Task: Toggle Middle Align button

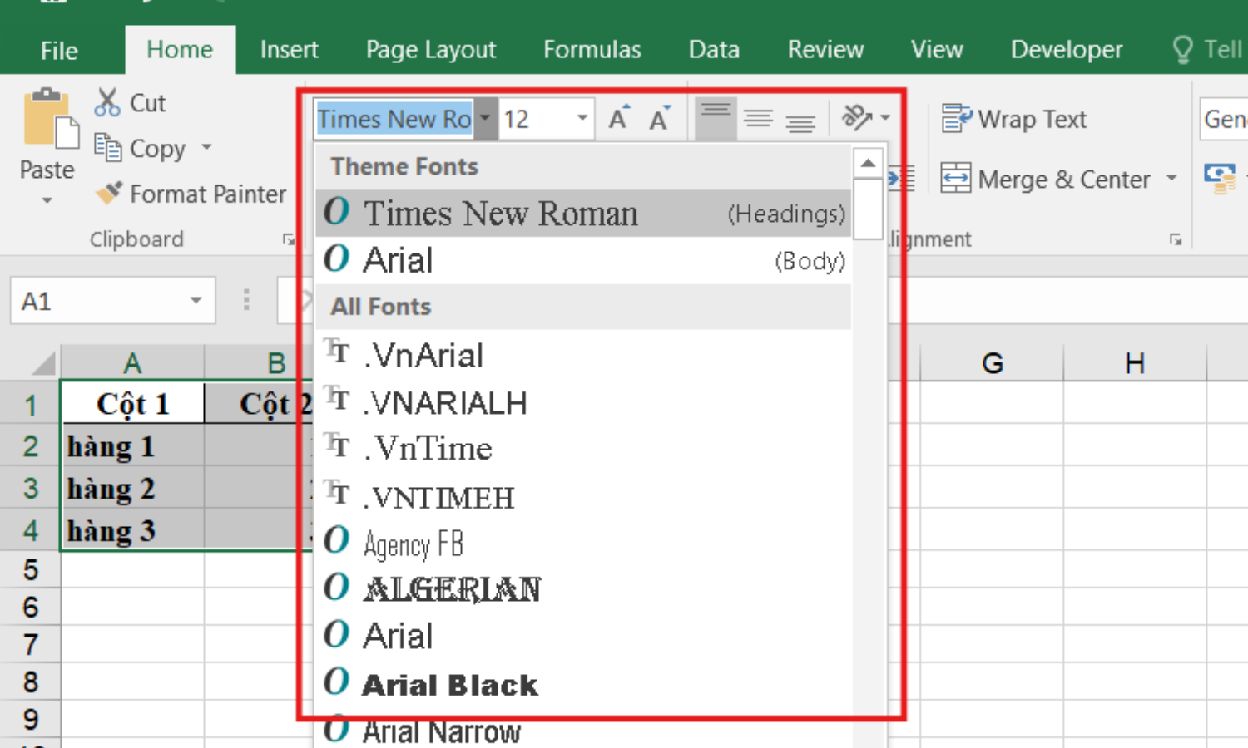Action: 758,119
